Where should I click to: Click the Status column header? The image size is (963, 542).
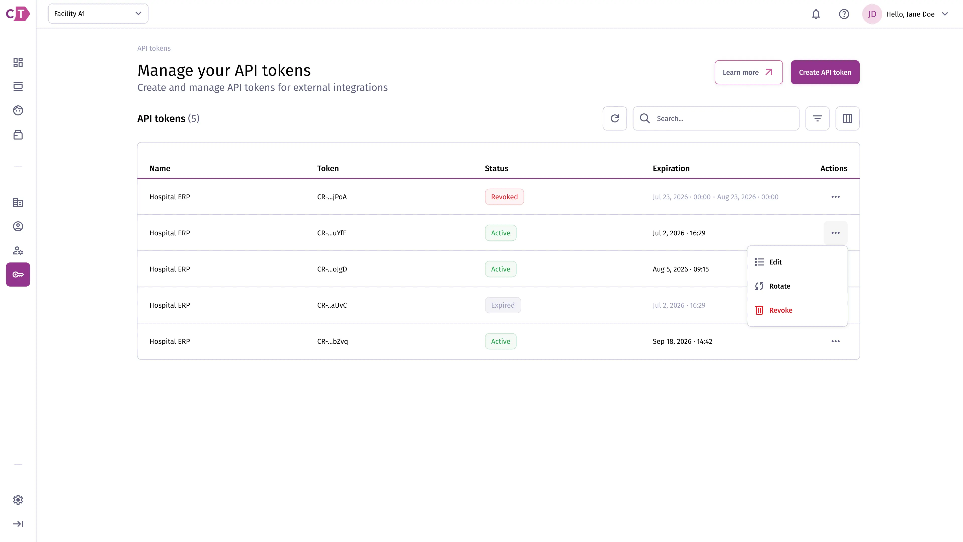point(497,168)
